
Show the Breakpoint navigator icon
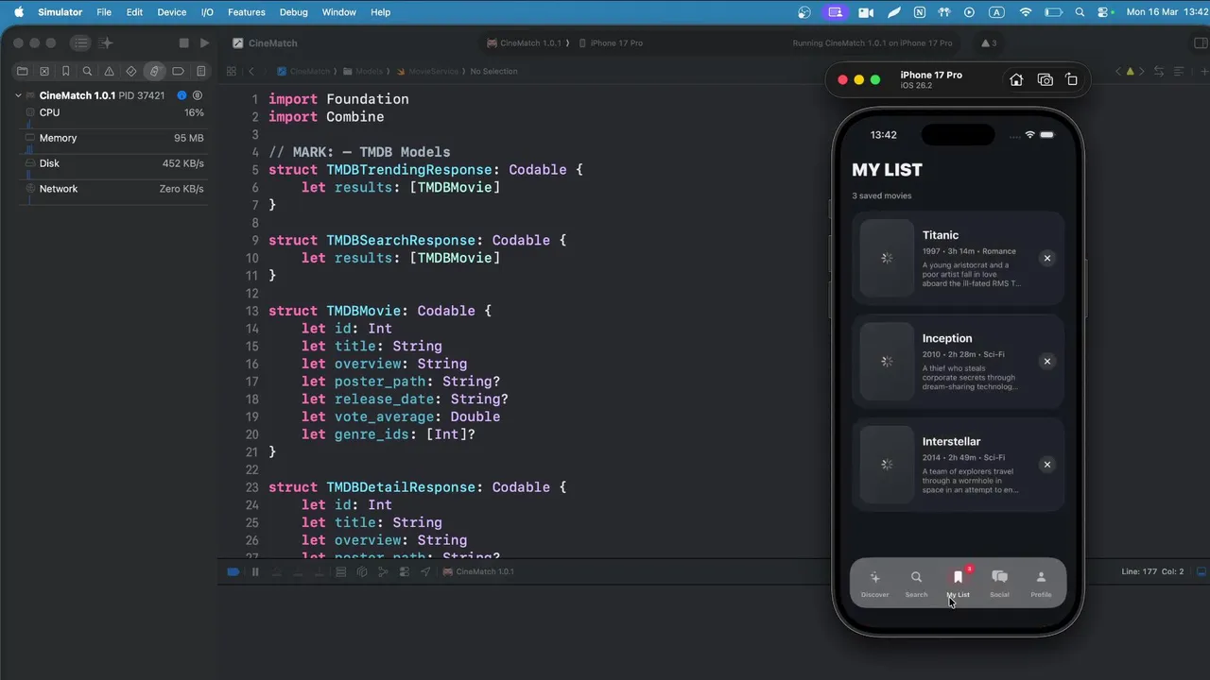click(178, 71)
